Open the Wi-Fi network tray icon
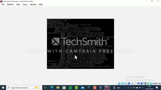The height and width of the screenshot is (90, 161). click(x=128, y=87)
